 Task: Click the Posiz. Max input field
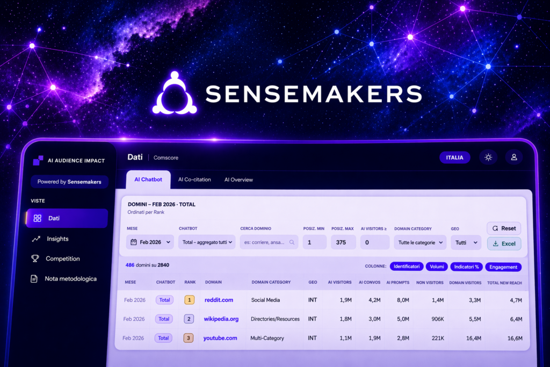[x=343, y=242]
